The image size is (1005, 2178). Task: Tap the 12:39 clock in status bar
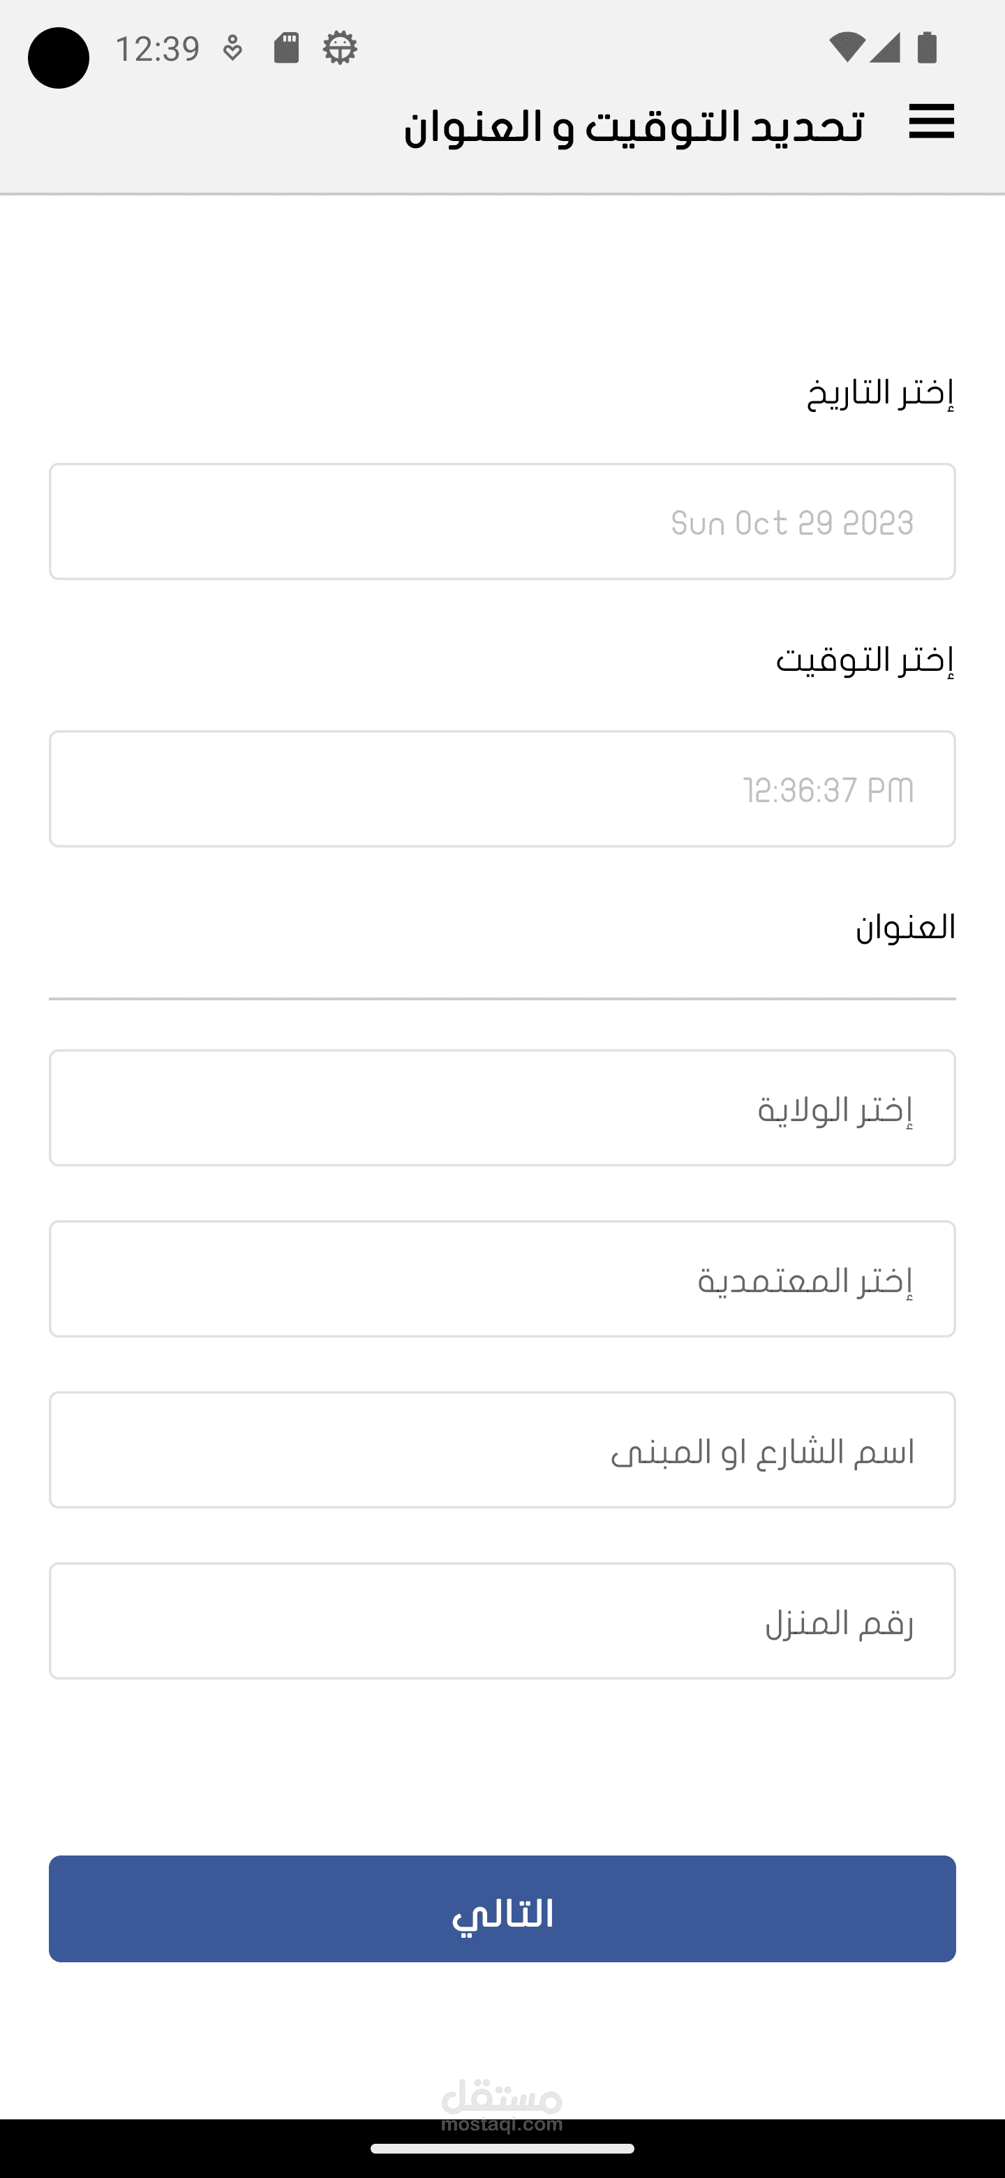pyautogui.click(x=157, y=49)
